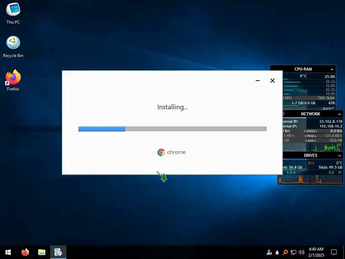Open File Explorer from the taskbar
The width and height of the screenshot is (345, 259).
pyautogui.click(x=41, y=252)
